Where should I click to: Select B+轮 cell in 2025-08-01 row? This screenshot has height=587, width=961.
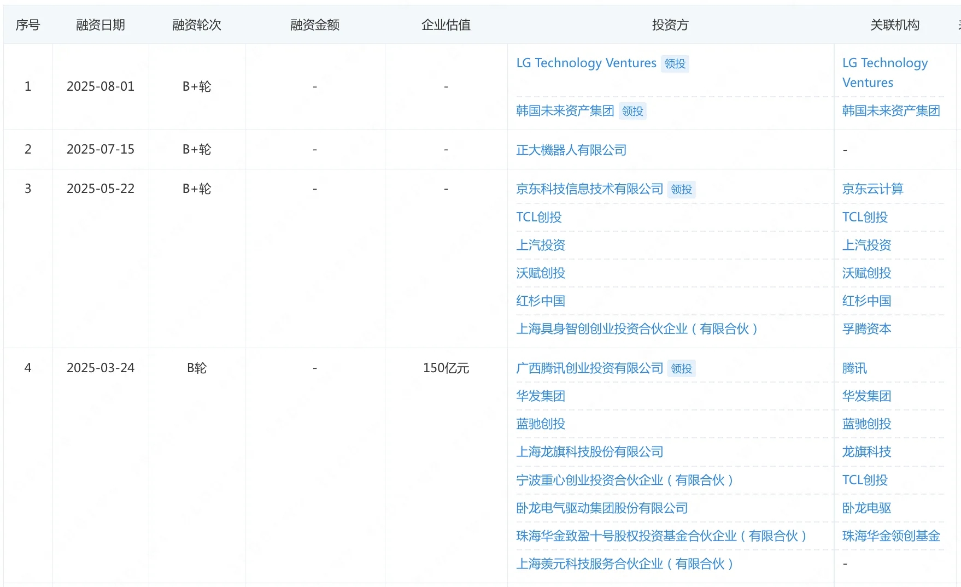coord(197,86)
